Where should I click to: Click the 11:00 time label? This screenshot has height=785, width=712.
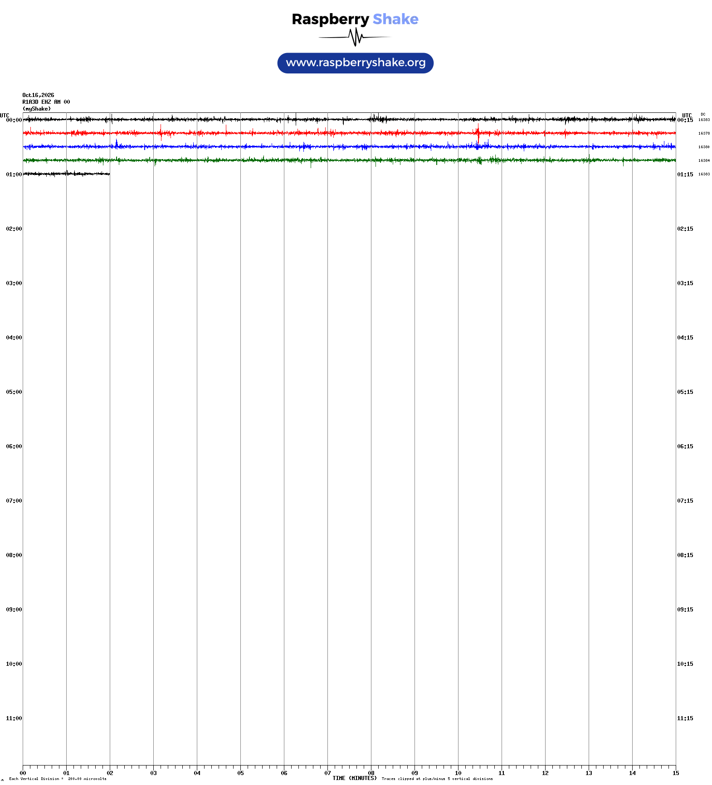[x=14, y=718]
